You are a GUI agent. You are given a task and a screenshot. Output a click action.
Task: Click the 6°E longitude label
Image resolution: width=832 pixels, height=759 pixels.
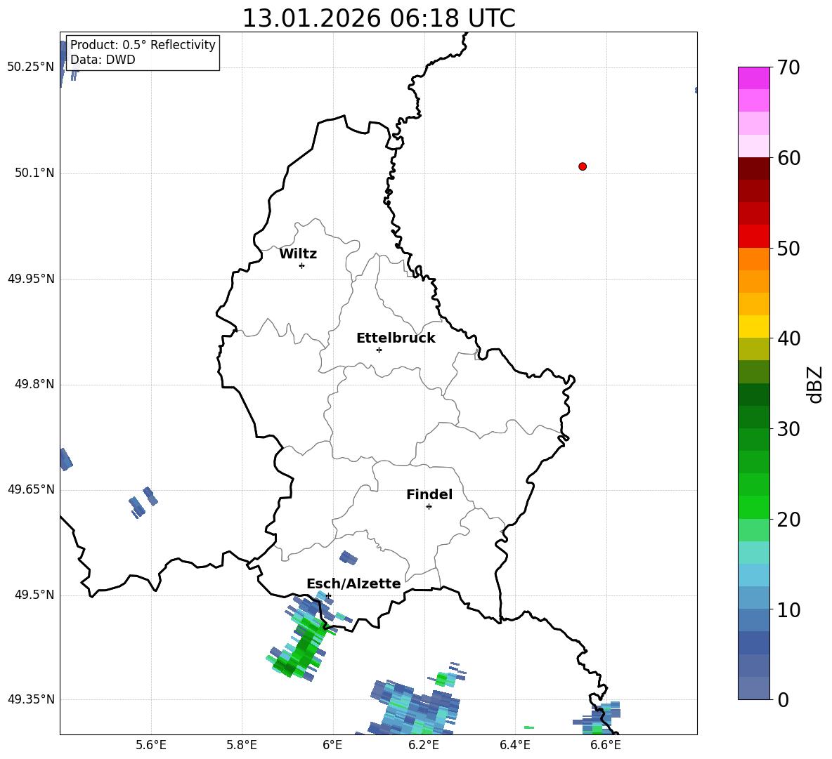[332, 745]
